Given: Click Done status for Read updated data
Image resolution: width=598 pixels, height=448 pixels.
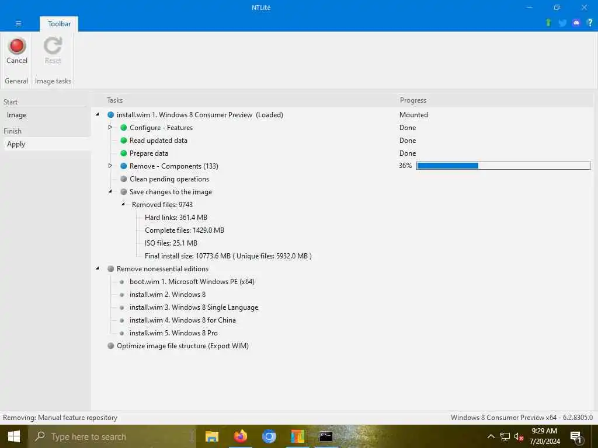Looking at the screenshot, I should 407,141.
